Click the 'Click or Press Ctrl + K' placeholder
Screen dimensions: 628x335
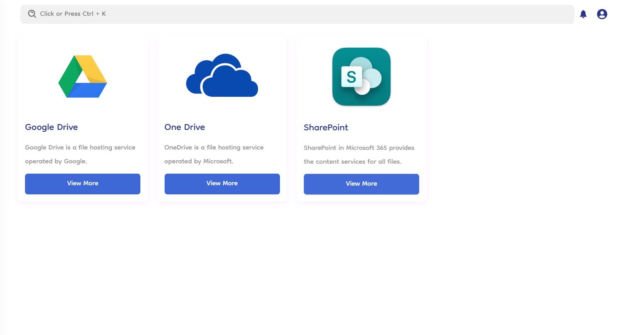click(73, 14)
